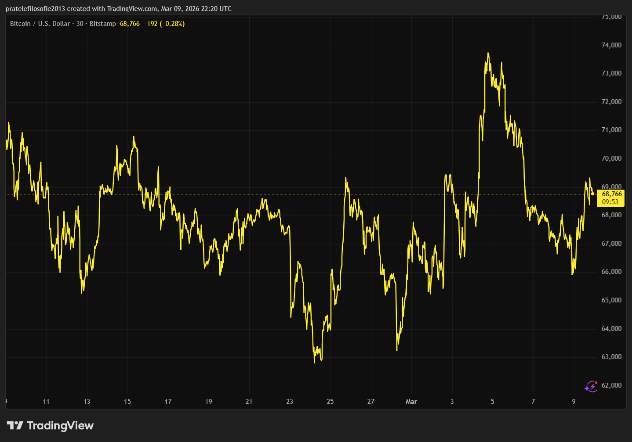Click the Mar label on the date axis
Screen dimensions: 632x442
pyautogui.click(x=411, y=402)
